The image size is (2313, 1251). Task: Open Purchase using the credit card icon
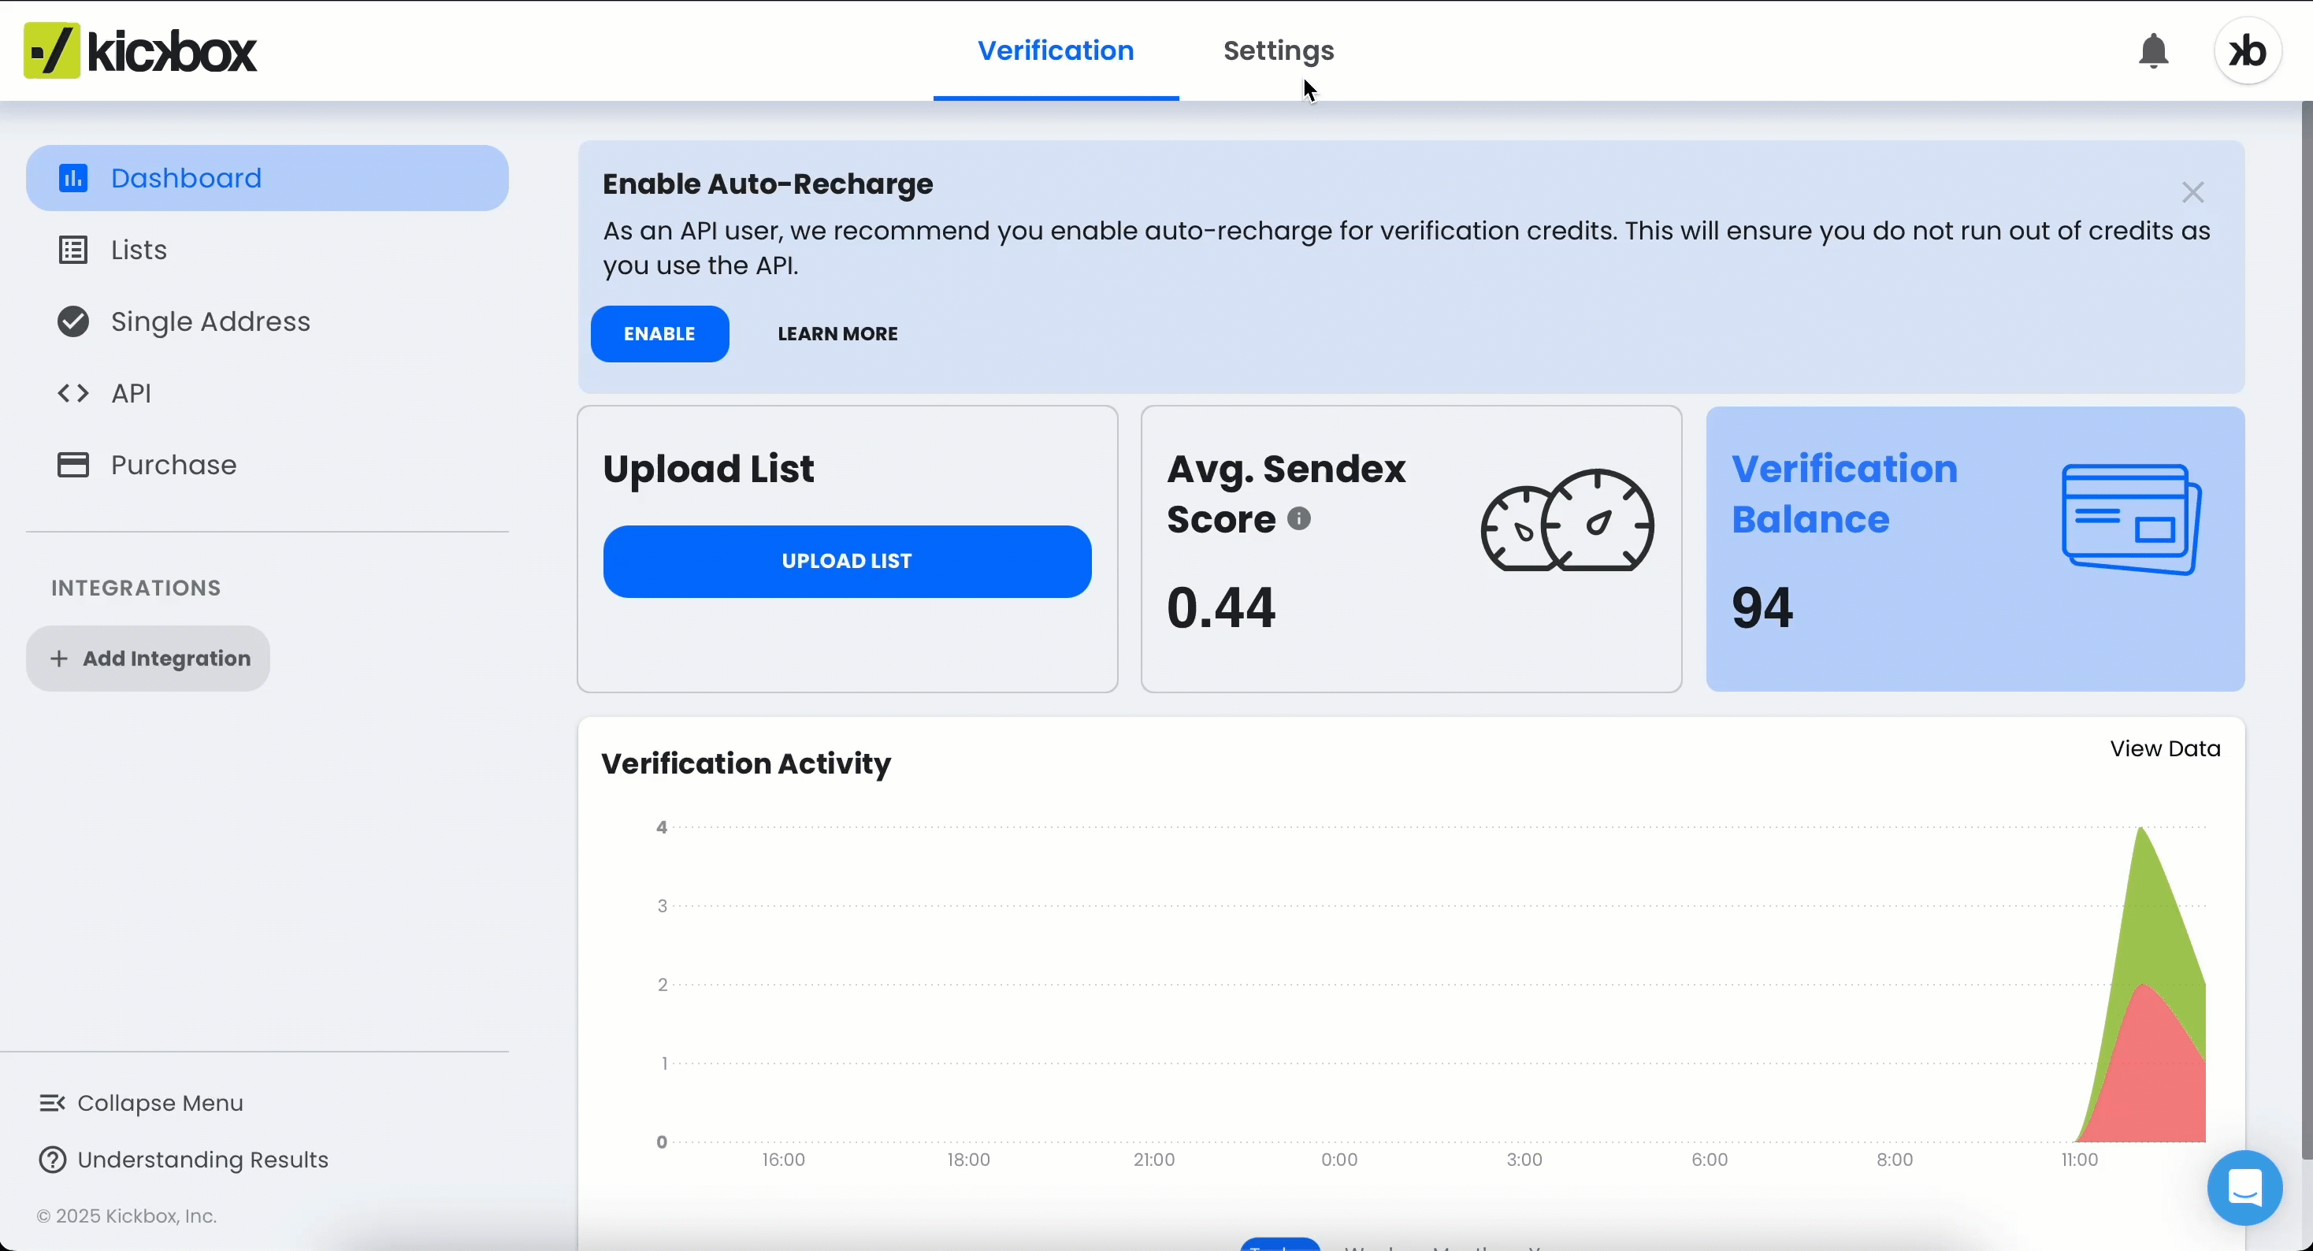73,464
